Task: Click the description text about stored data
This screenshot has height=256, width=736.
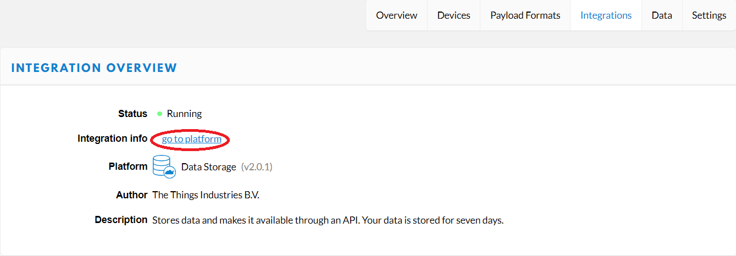Action: click(328, 220)
